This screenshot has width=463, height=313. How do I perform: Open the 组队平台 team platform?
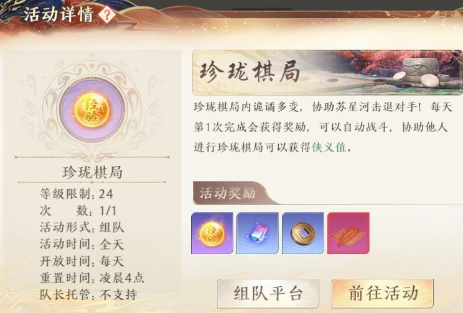(268, 293)
